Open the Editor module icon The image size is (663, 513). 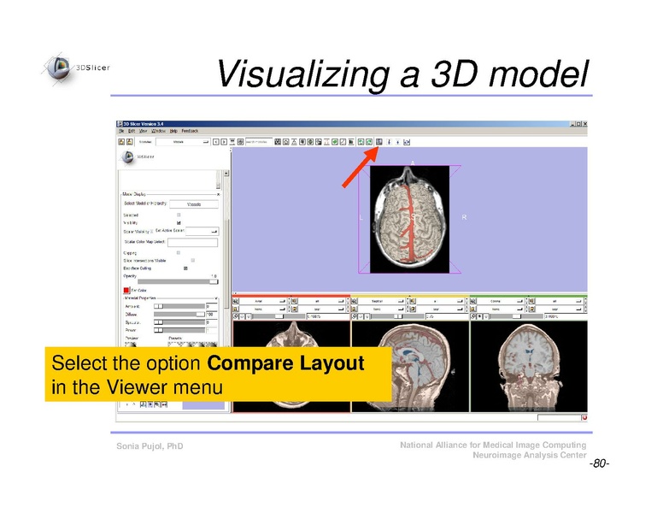pyautogui.click(x=326, y=142)
